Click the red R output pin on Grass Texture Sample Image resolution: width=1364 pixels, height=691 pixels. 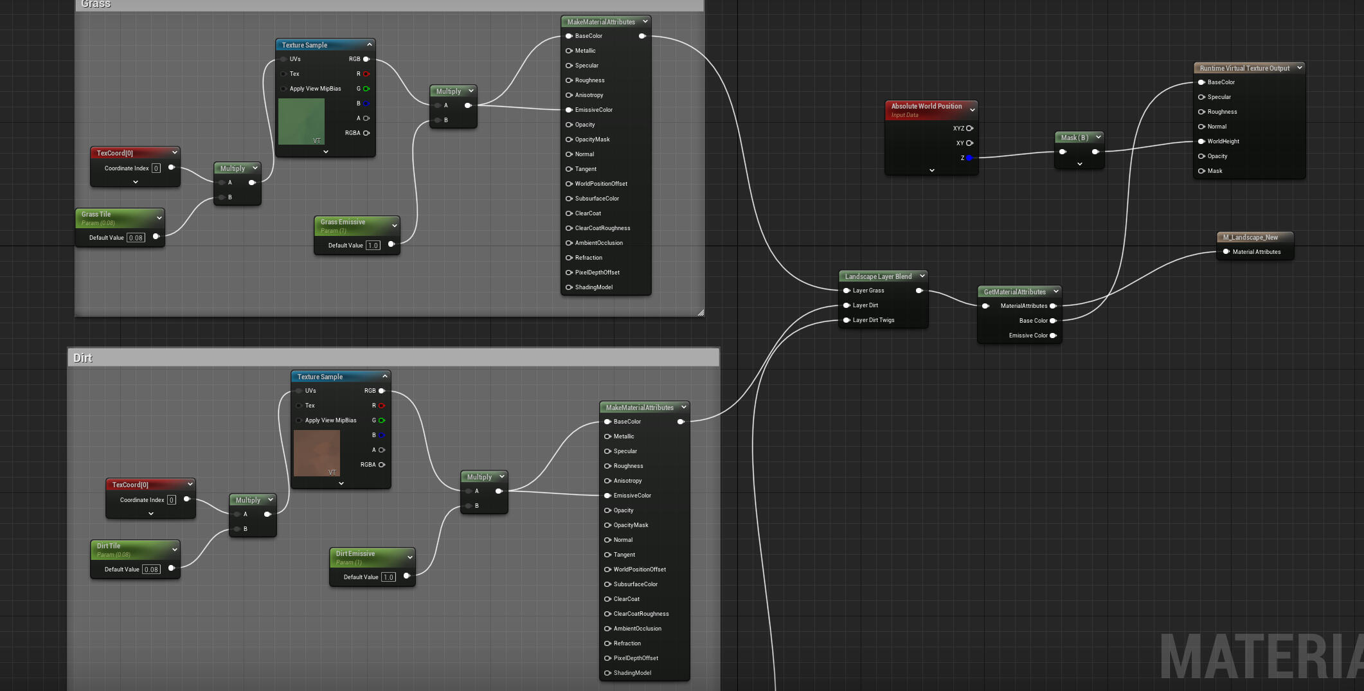366,74
